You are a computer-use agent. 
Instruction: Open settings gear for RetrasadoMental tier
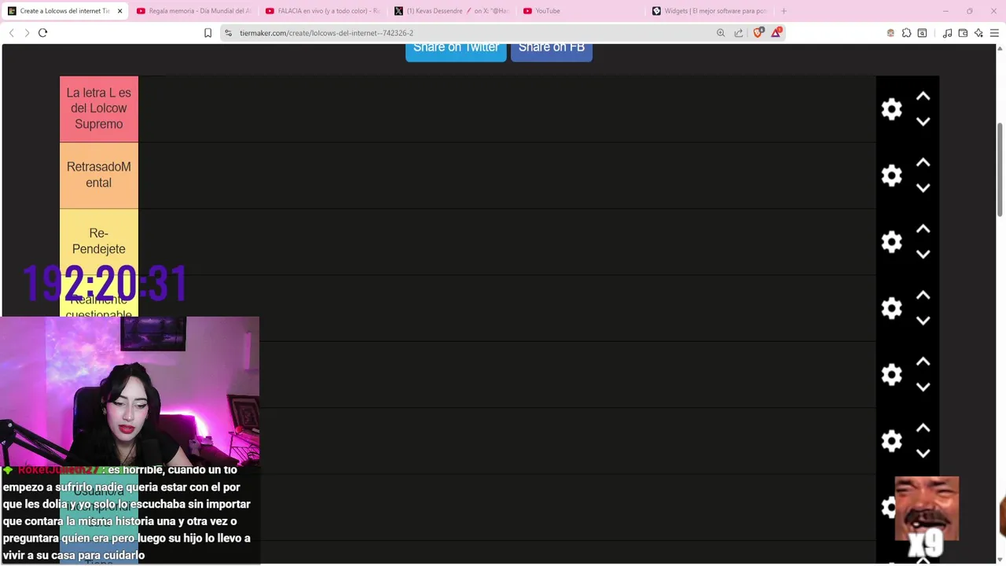pos(891,175)
